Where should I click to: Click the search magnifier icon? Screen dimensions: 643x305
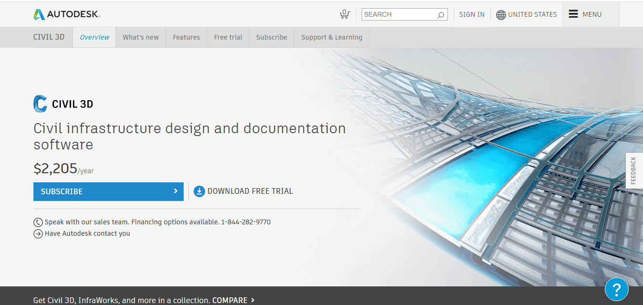441,15
